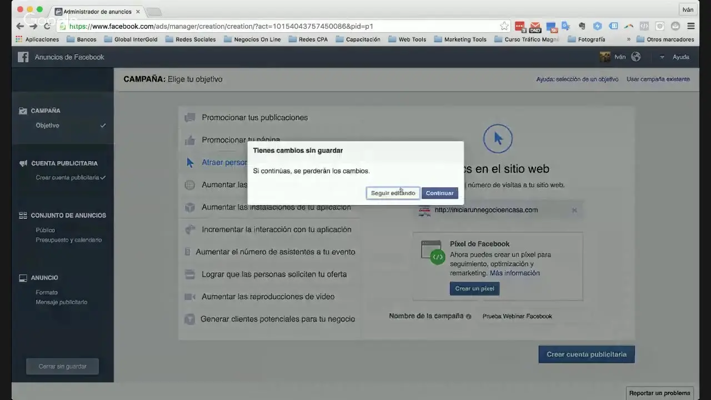Screen dimensions: 711x400
Task: Open the Redes CPA bookmarks folder
Action: [308, 39]
